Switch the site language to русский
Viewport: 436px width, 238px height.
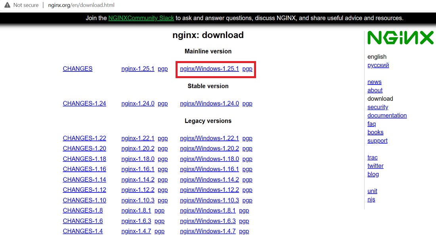tap(378, 65)
